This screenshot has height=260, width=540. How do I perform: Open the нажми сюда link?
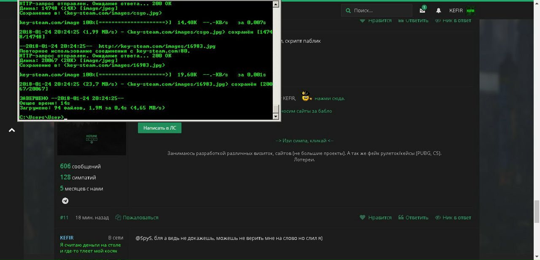(x=329, y=98)
